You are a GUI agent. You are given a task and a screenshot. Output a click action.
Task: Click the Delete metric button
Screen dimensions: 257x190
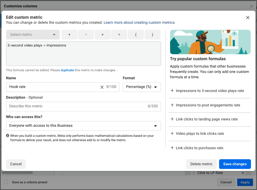(x=201, y=164)
